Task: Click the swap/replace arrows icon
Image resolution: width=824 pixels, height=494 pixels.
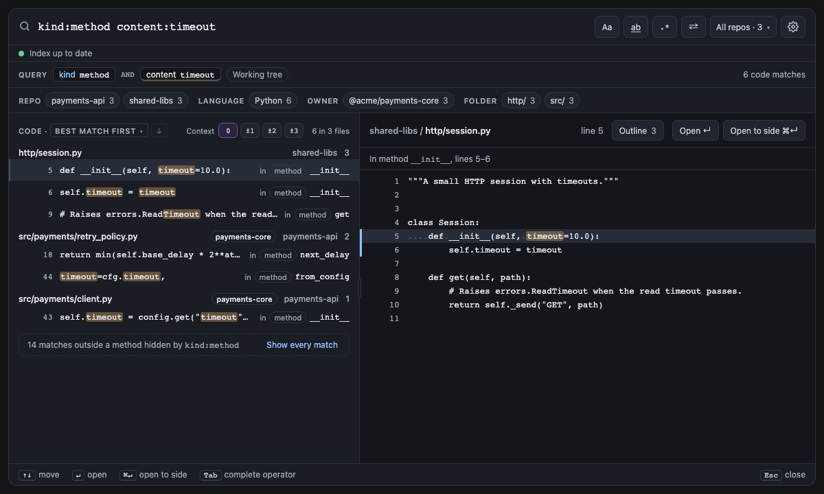Action: coord(694,27)
